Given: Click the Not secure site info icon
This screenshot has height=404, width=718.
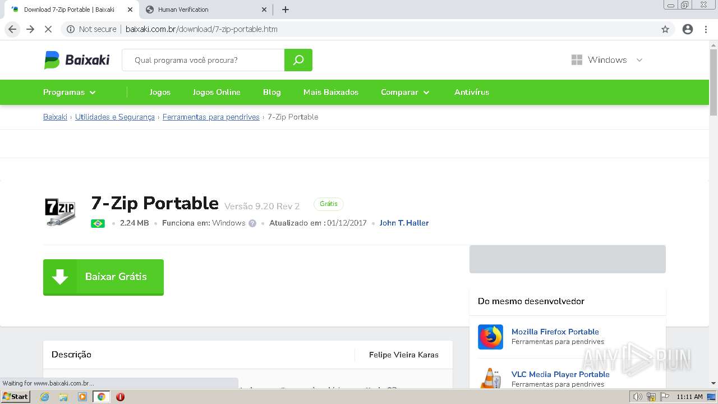Looking at the screenshot, I should (71, 29).
